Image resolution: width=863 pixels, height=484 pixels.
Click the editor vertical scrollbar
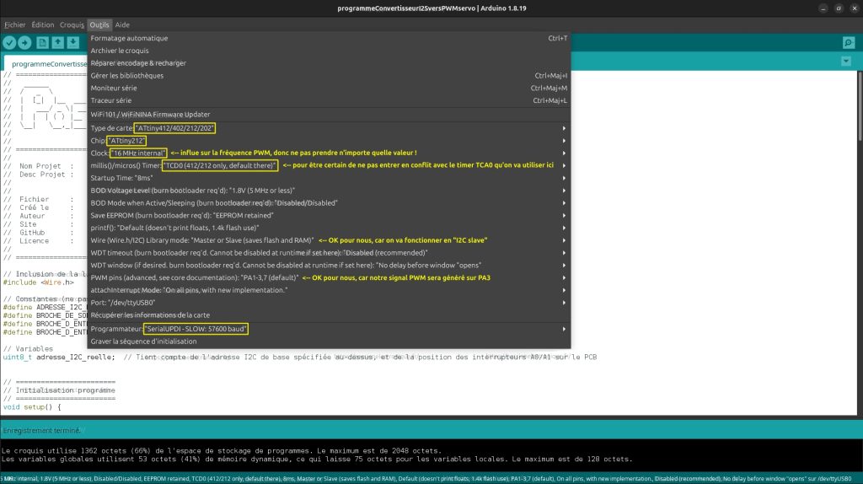tap(859, 106)
